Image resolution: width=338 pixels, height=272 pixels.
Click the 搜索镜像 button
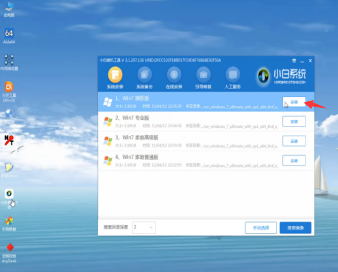pos(296,228)
